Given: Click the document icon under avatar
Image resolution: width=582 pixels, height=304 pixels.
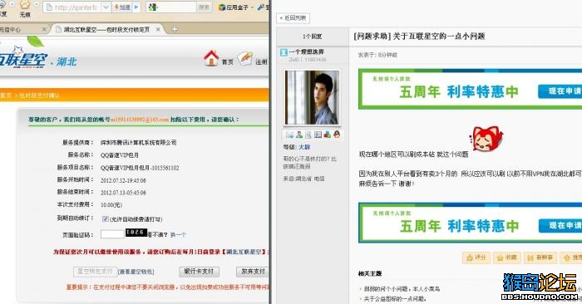Looking at the screenshot, I should (308, 135).
